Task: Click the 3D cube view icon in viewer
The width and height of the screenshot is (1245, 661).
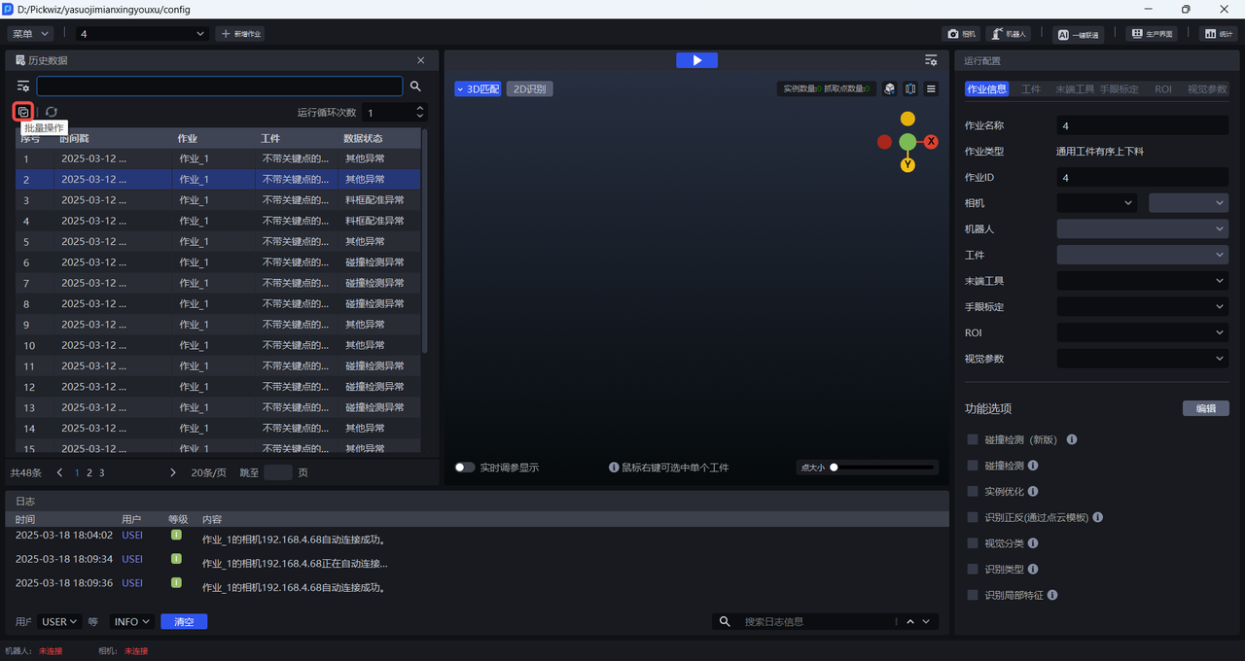Action: (889, 88)
